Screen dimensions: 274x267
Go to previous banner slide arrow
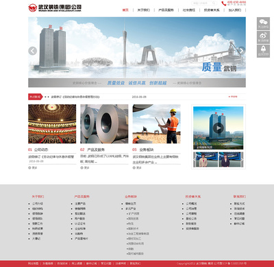(x=33, y=51)
